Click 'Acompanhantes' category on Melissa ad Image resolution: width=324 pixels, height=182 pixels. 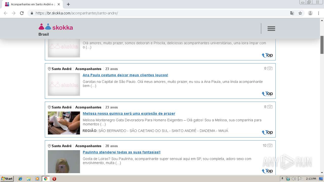coord(88,107)
